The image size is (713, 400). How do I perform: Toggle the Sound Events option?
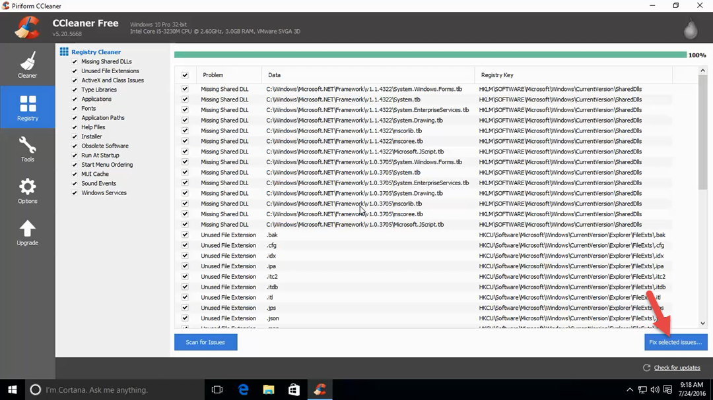pyautogui.click(x=75, y=183)
